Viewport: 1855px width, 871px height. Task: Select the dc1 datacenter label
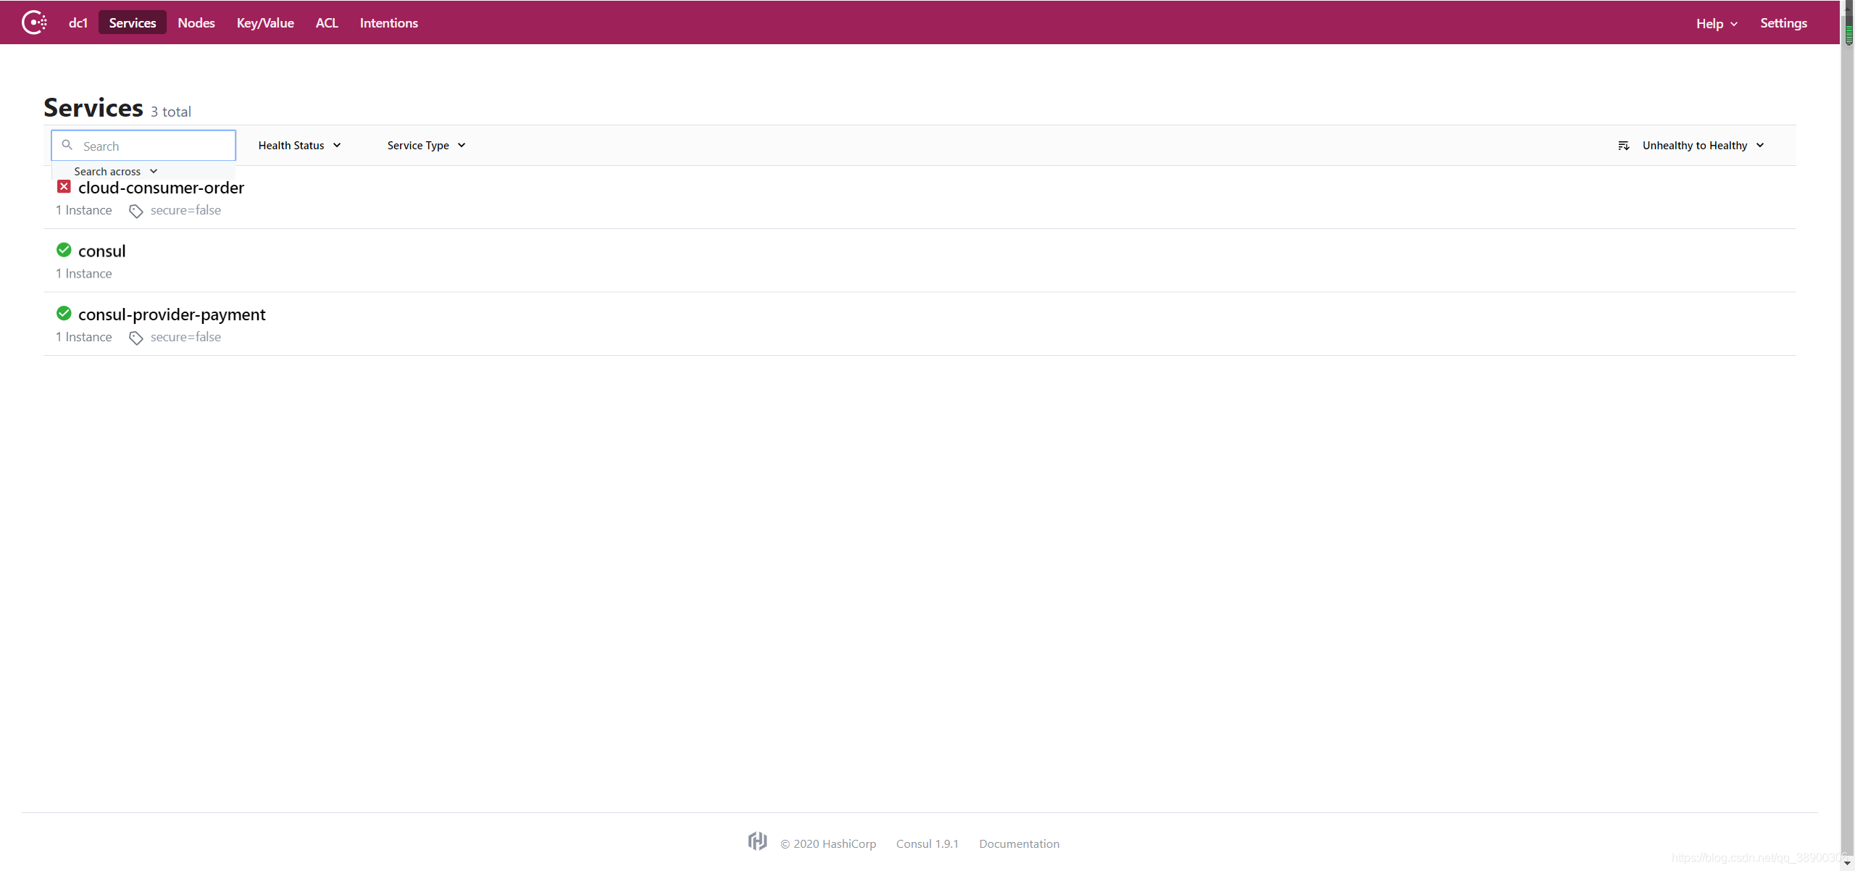tap(78, 22)
